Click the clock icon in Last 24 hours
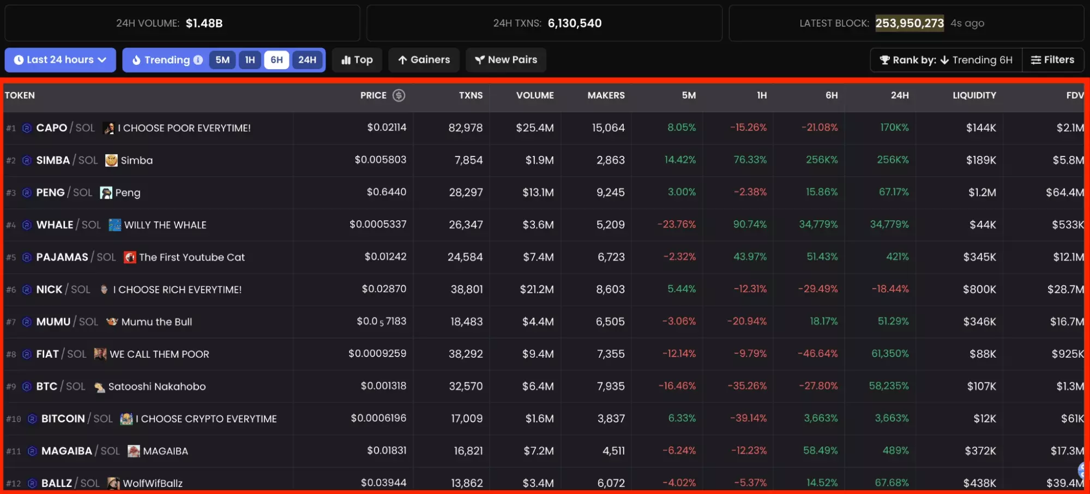The height and width of the screenshot is (494, 1090). [20, 60]
